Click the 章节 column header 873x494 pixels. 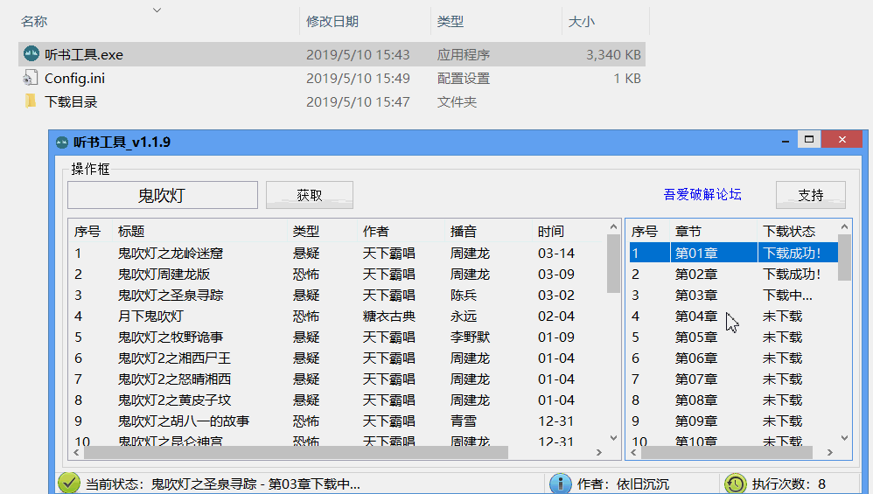pyautogui.click(x=688, y=232)
